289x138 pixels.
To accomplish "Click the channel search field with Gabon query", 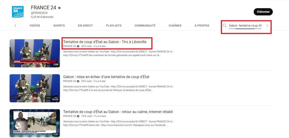I will coord(245,26).
